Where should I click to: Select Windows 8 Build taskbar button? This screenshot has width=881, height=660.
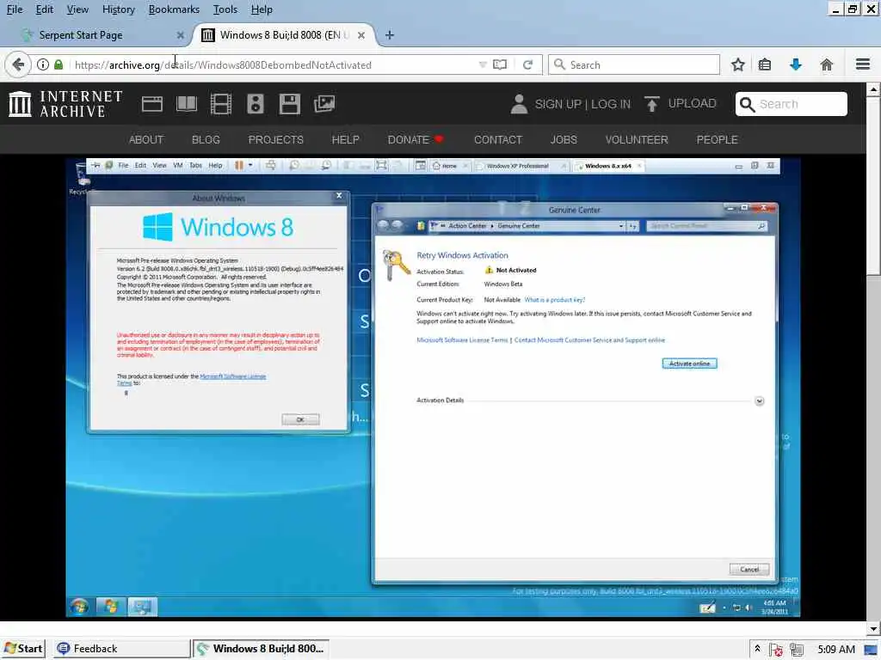(262, 649)
